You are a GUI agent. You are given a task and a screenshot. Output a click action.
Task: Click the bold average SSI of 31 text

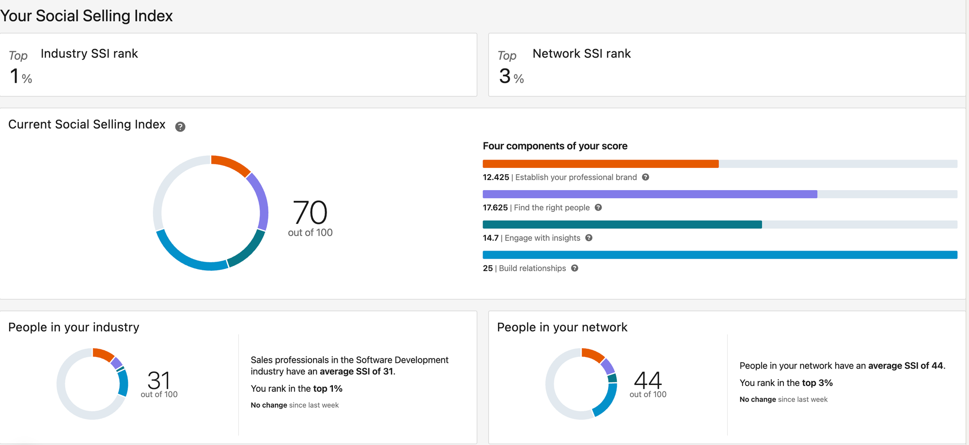(x=357, y=371)
